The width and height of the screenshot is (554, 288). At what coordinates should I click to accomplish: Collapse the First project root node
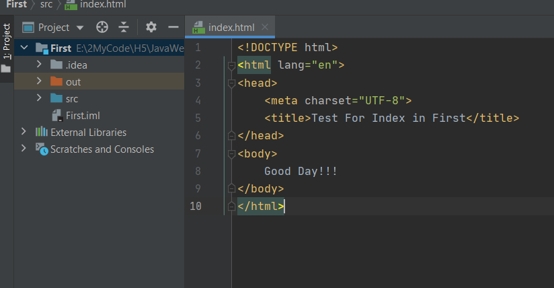click(x=24, y=47)
